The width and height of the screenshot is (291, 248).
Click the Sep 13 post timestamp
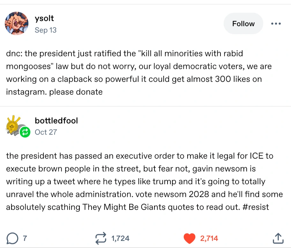[x=46, y=30]
